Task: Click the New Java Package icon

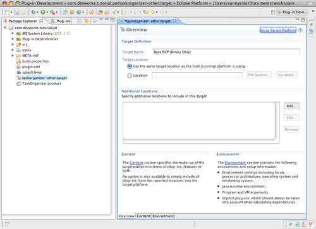Action: click(72, 12)
